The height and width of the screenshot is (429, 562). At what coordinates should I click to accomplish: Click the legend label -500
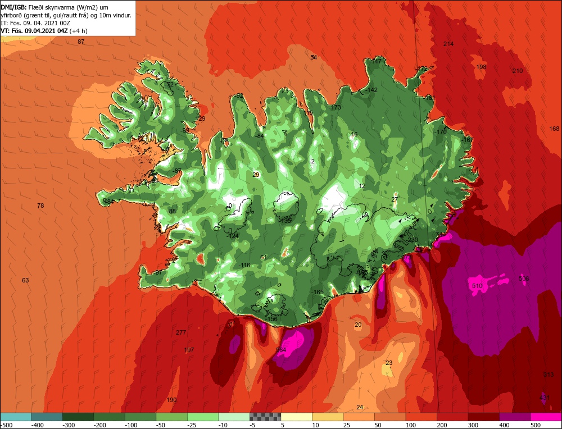click(x=6, y=426)
